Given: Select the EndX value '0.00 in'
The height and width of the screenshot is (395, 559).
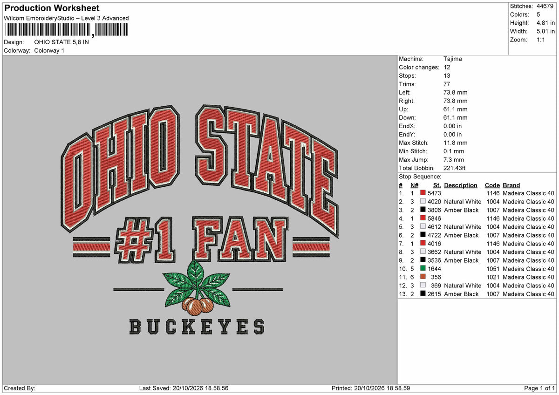Looking at the screenshot, I should pyautogui.click(x=453, y=126).
